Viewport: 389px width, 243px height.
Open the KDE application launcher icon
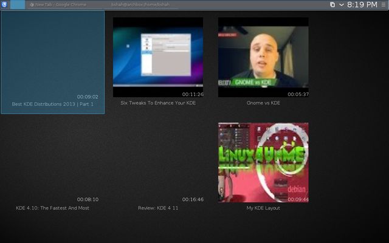4,4
